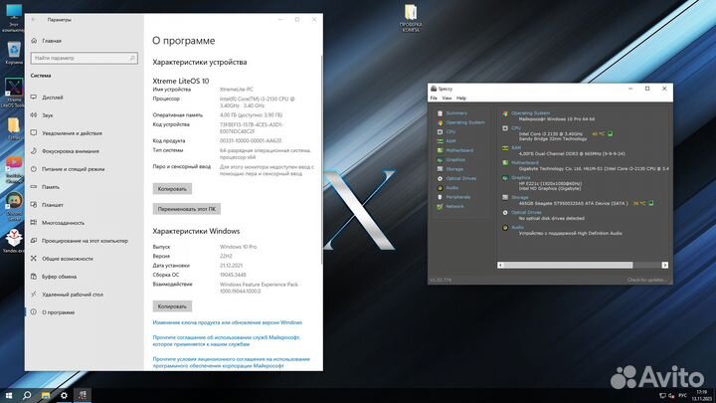Open link on Microsoft services agreement
This screenshot has height=403, width=716.
227,341
